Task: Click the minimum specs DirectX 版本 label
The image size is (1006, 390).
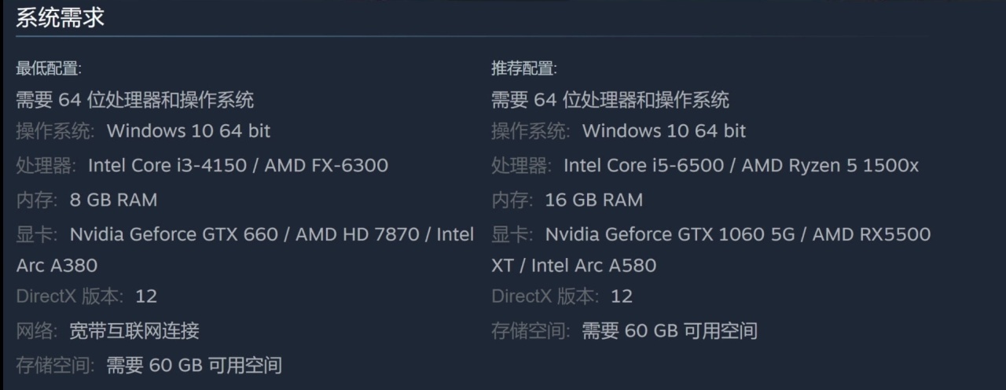Action: click(69, 296)
